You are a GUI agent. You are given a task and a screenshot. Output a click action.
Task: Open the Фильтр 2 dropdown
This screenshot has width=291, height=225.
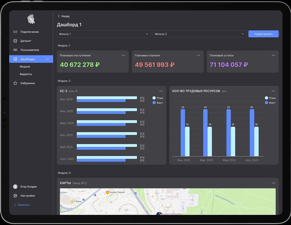[199, 34]
